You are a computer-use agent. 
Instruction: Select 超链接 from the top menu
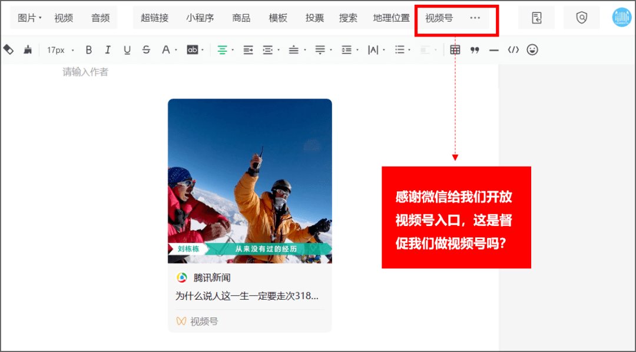(154, 17)
